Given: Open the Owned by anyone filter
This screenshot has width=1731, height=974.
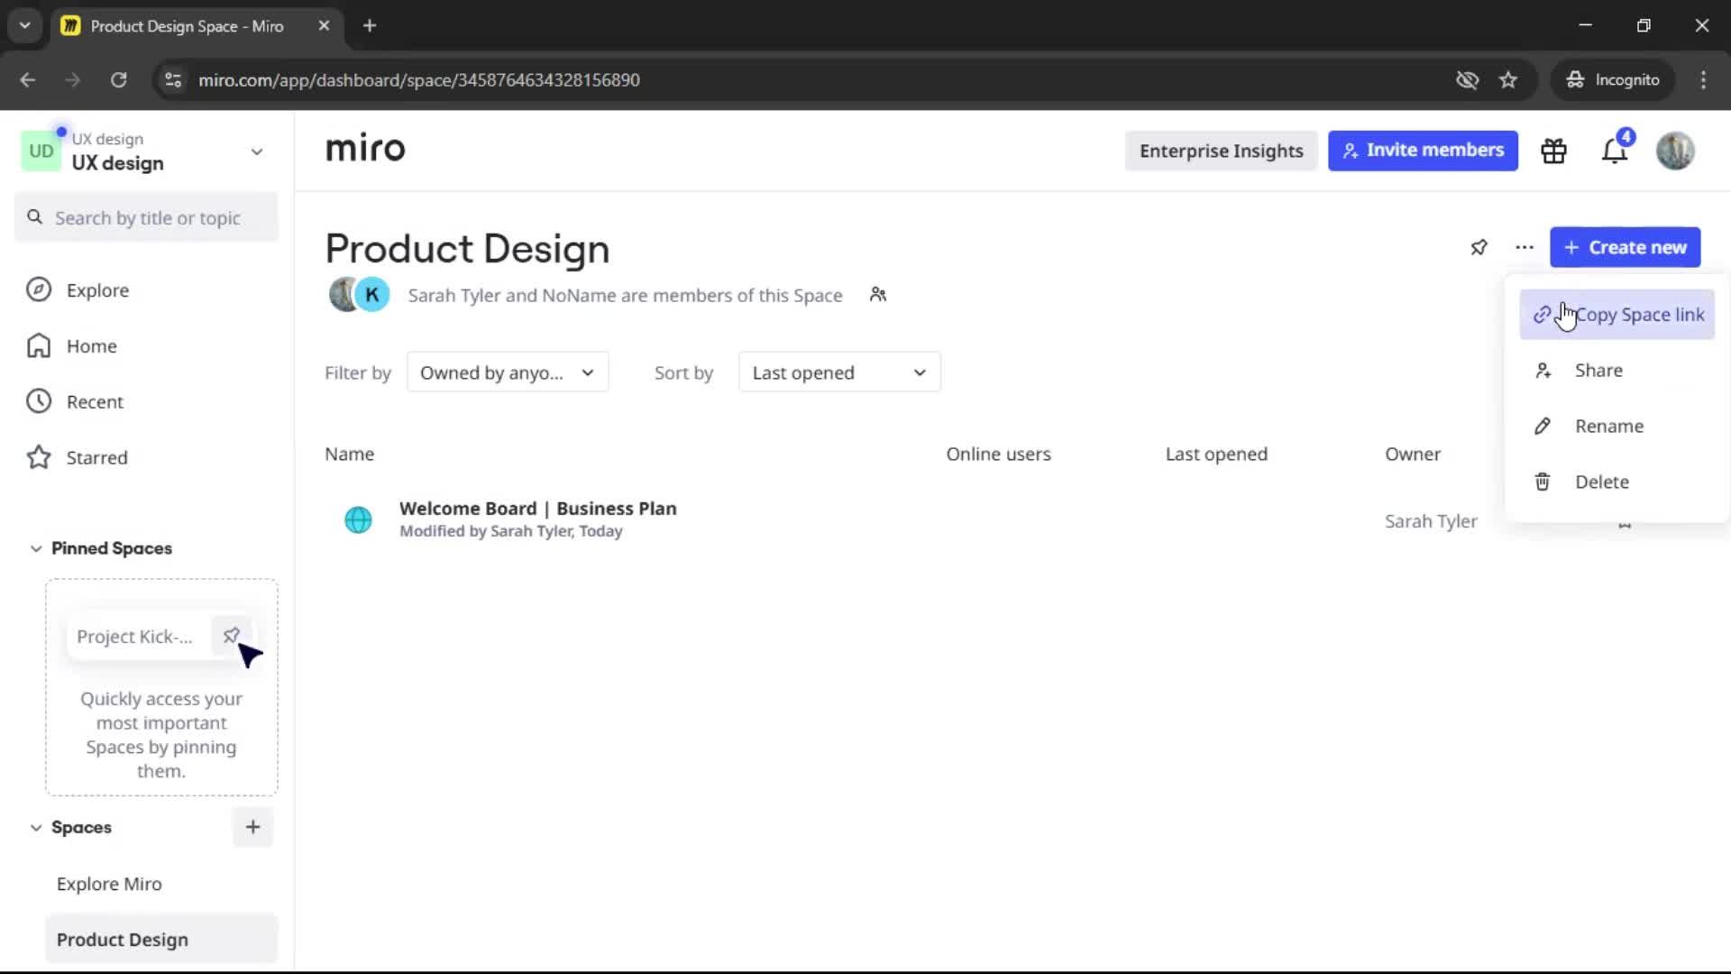Looking at the screenshot, I should [x=508, y=372].
